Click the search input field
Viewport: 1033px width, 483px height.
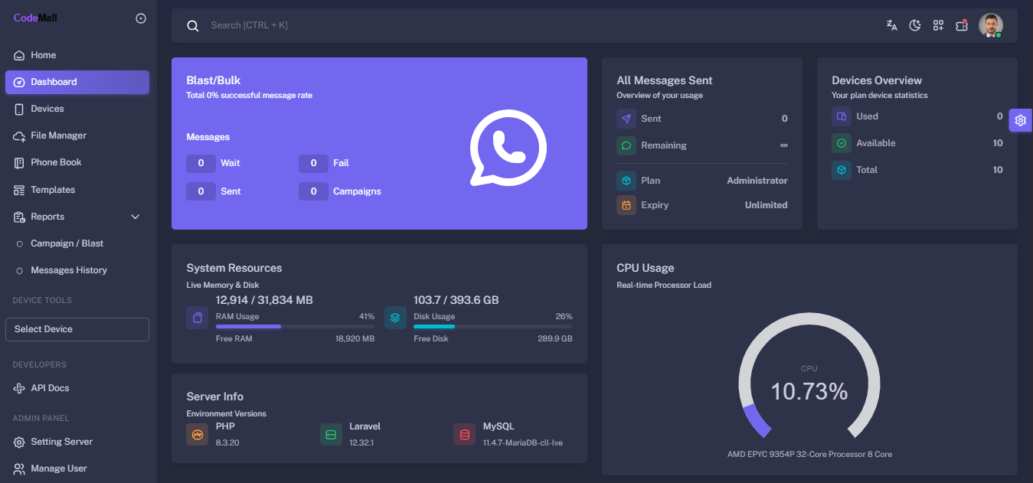click(459, 25)
